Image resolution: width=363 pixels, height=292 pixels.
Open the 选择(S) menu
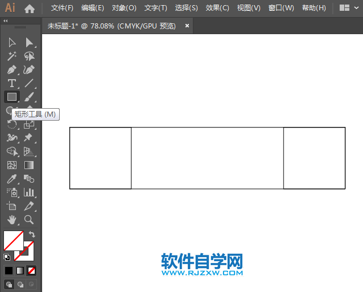click(187, 8)
